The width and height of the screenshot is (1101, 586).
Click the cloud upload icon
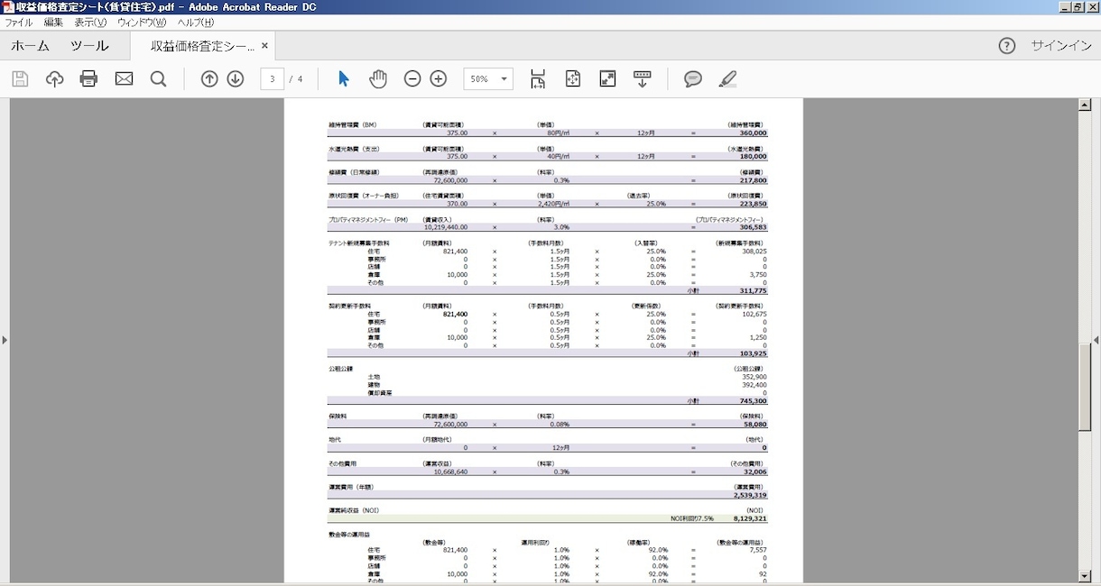[x=54, y=79]
